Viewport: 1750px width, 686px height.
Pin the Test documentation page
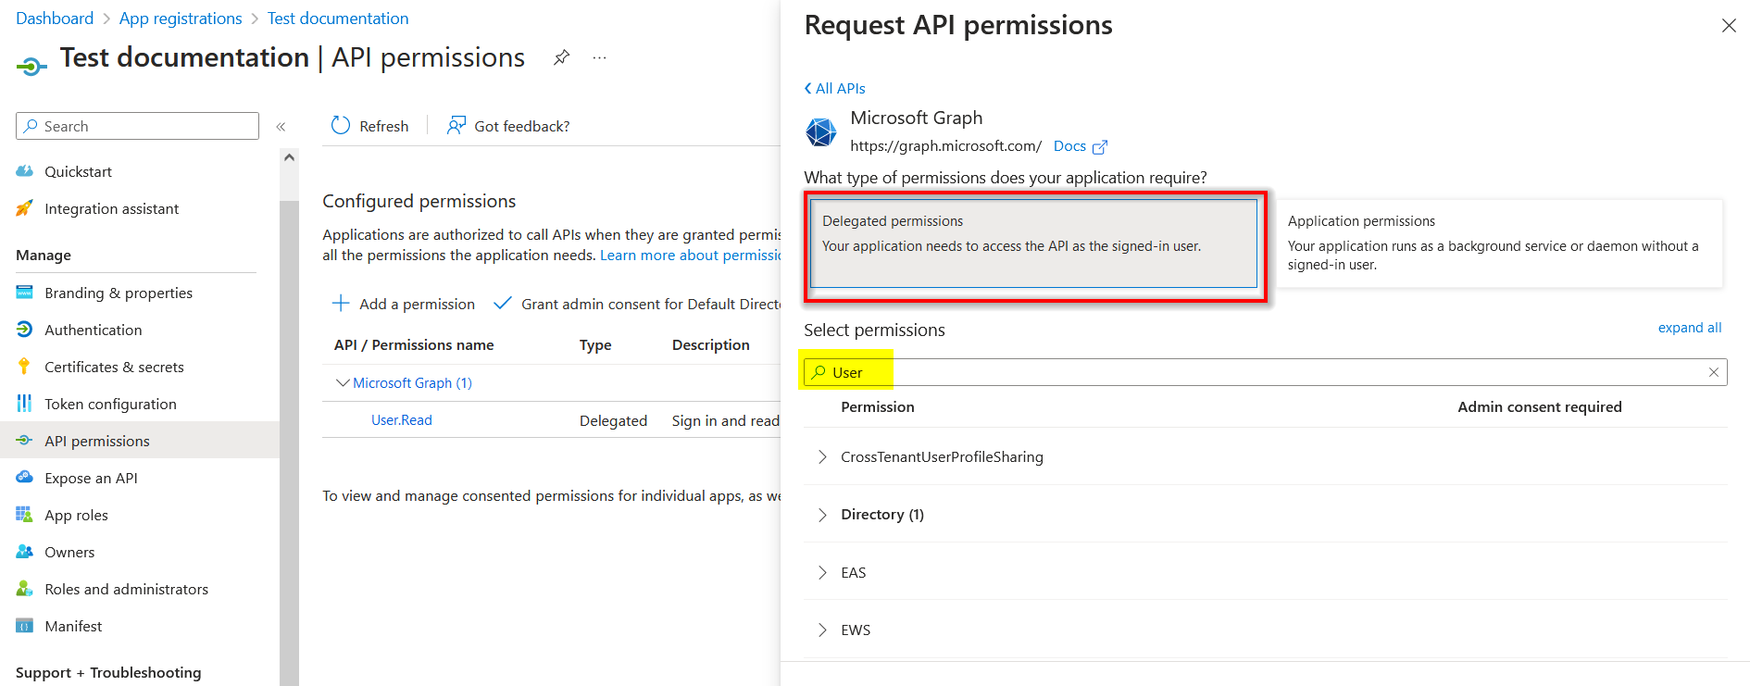[x=561, y=57]
